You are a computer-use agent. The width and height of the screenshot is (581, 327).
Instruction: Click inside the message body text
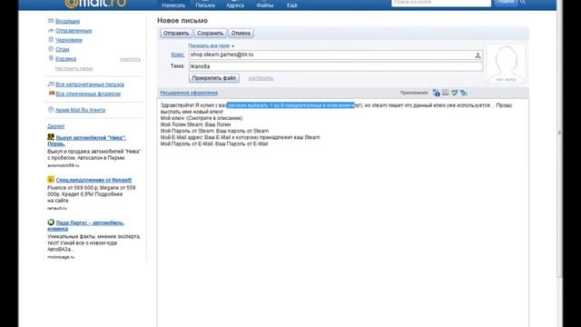click(343, 212)
